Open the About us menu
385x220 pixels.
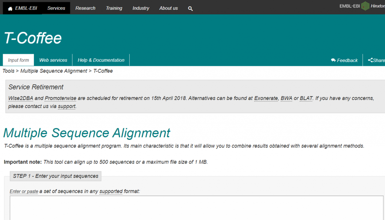pyautogui.click(x=168, y=8)
